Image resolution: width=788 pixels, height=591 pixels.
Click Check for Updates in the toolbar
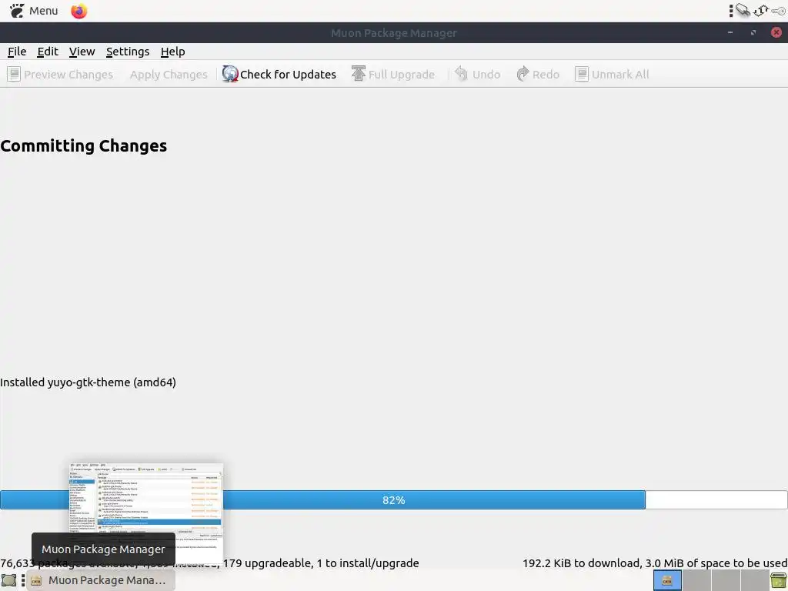point(279,75)
